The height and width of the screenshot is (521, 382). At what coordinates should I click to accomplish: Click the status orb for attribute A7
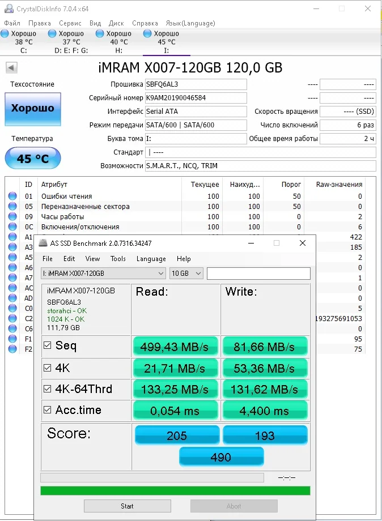[x=12, y=277]
